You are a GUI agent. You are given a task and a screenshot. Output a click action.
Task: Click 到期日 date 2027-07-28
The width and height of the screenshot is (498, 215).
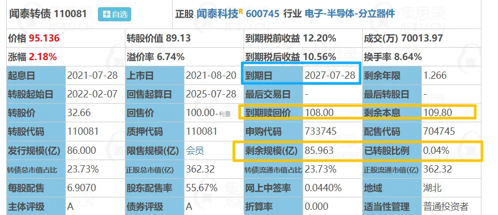pos(330,76)
